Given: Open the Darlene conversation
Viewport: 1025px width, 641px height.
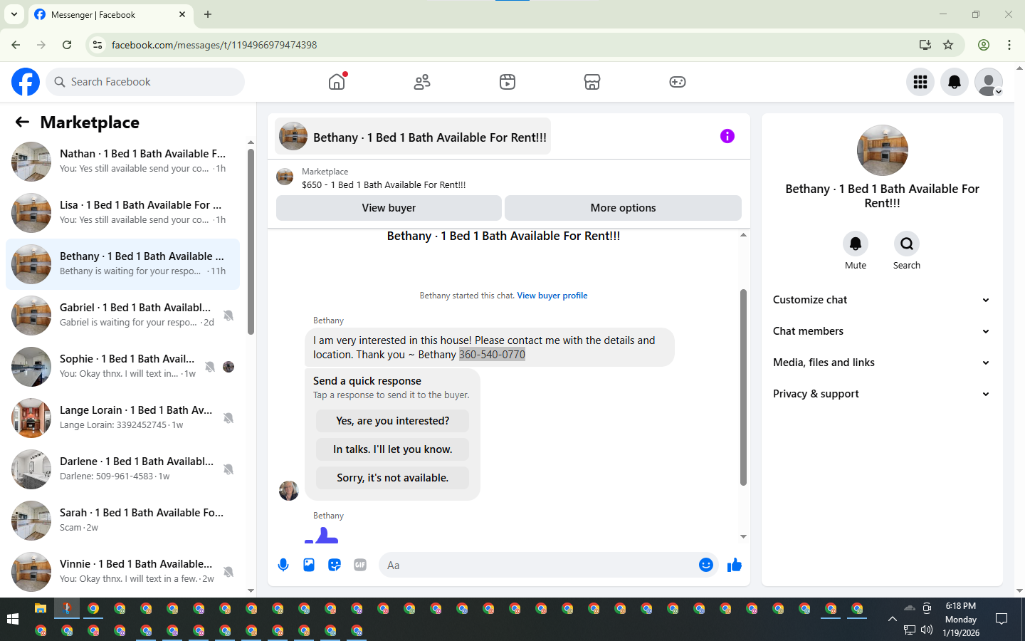Looking at the screenshot, I should (x=122, y=469).
